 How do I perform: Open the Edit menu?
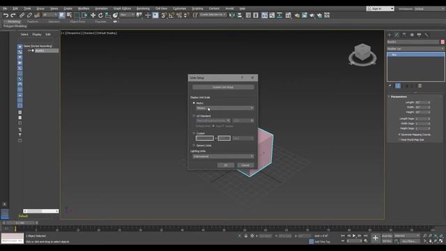click(15, 8)
